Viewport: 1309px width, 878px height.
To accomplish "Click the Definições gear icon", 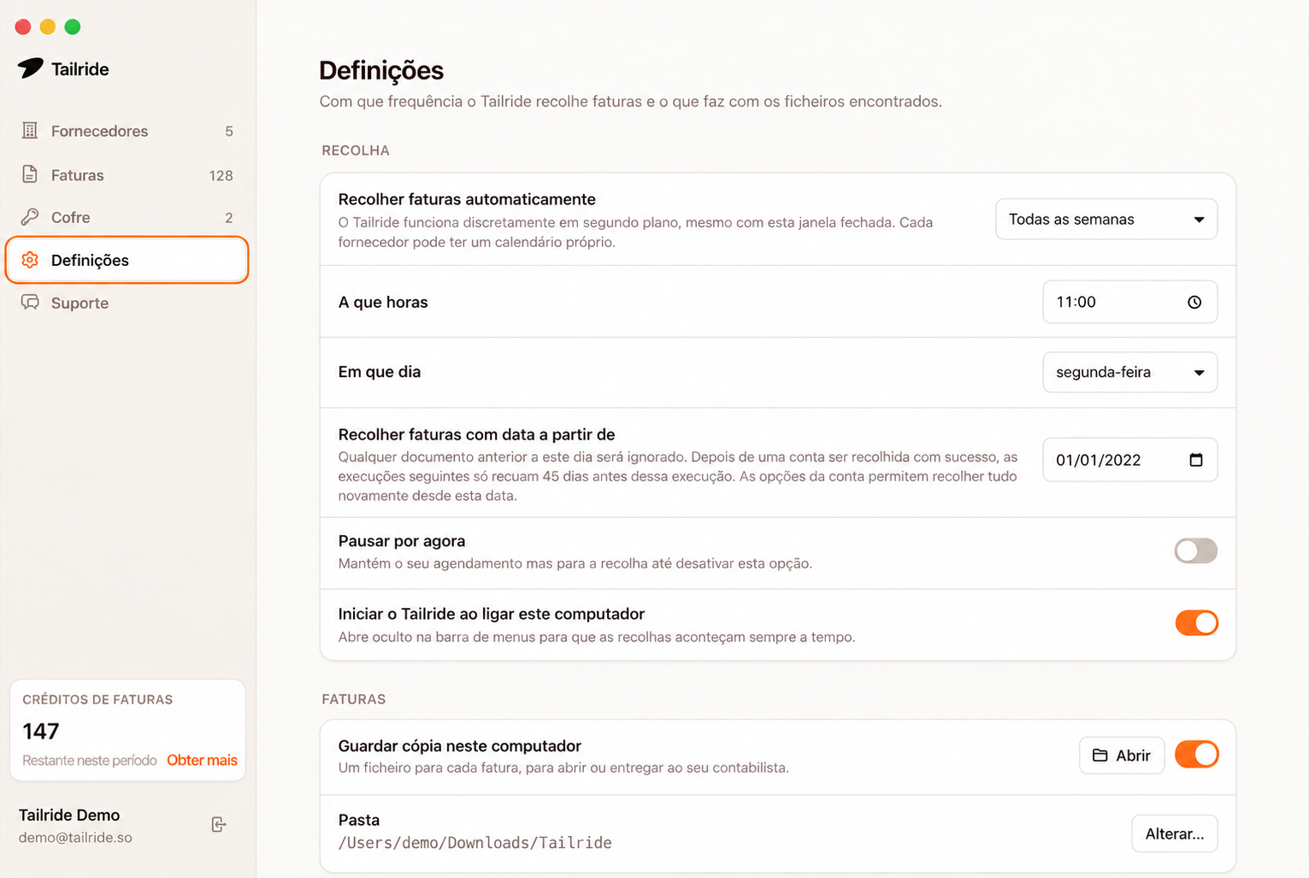I will (x=30, y=260).
